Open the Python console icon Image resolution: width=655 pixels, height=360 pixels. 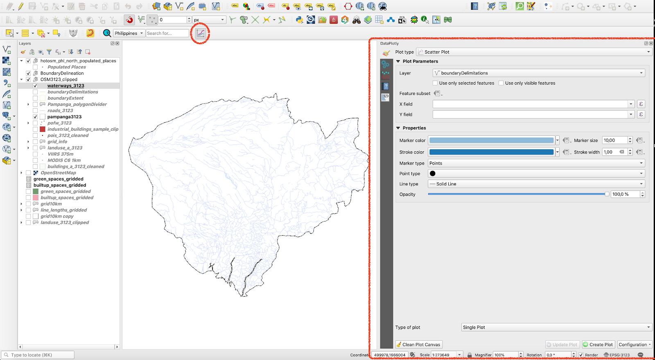point(299,20)
